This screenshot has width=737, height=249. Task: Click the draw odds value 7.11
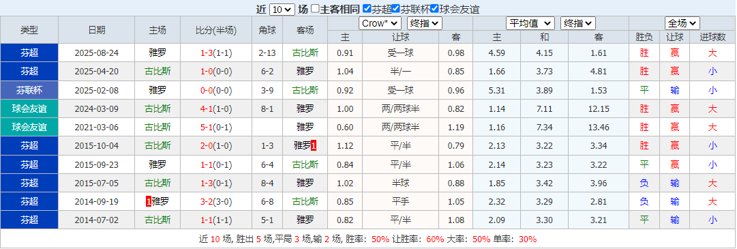point(544,108)
